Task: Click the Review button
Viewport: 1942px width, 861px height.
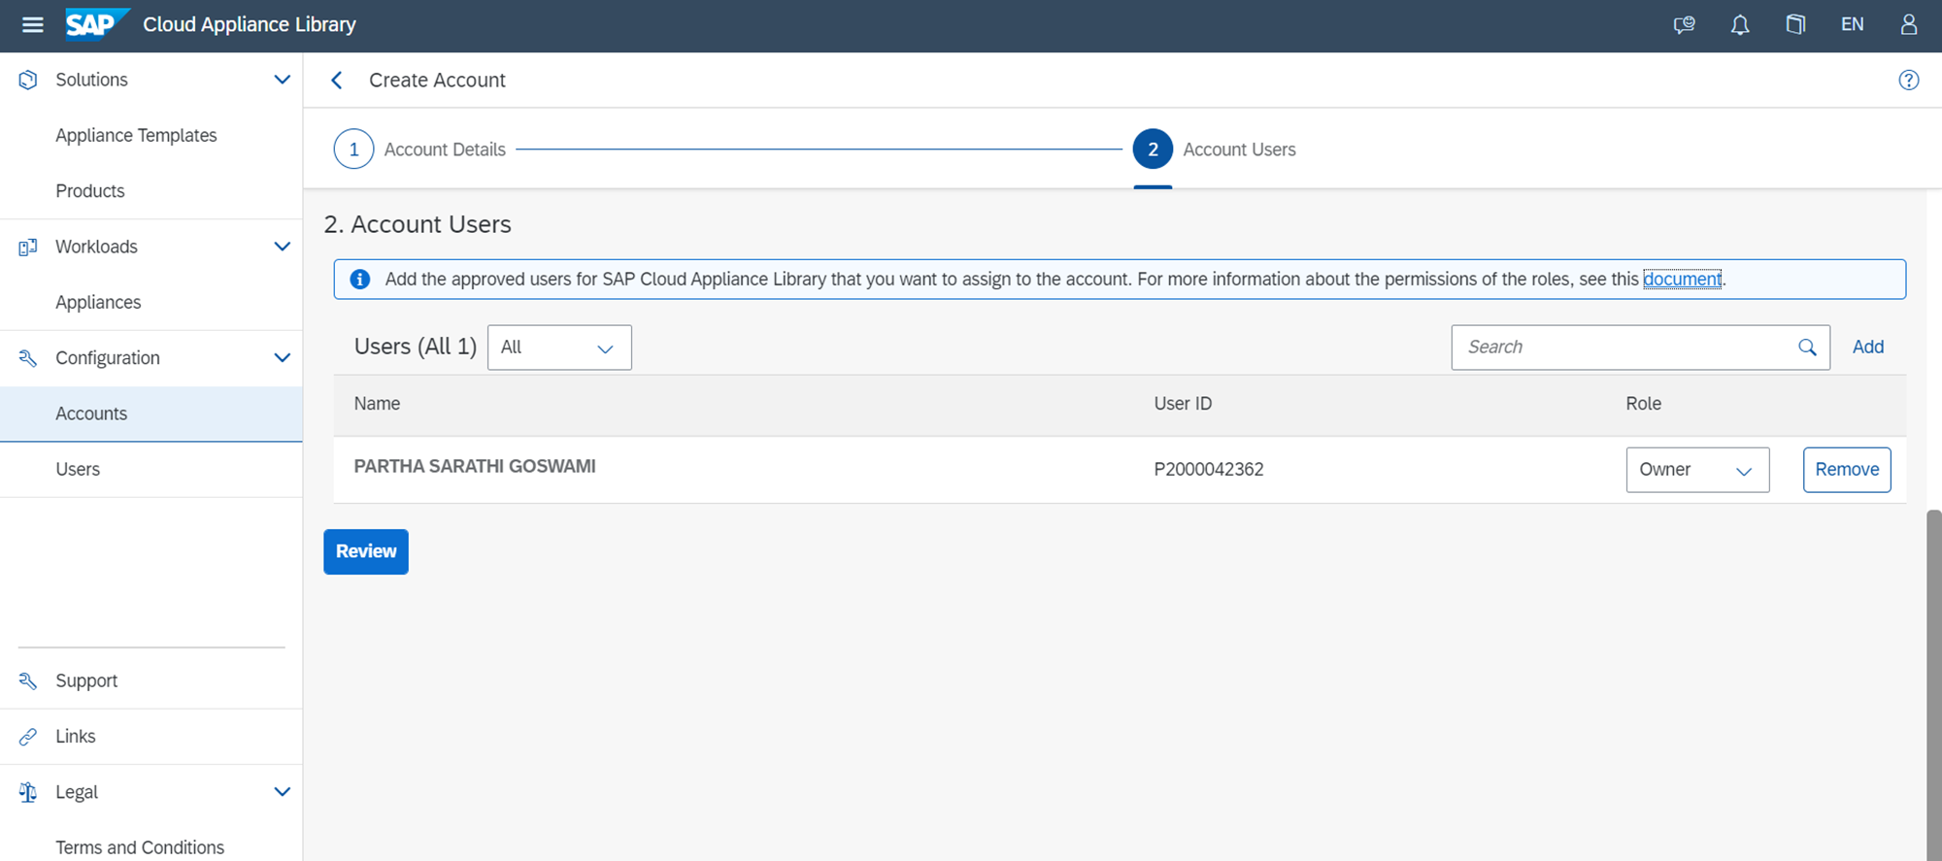Action: [365, 551]
